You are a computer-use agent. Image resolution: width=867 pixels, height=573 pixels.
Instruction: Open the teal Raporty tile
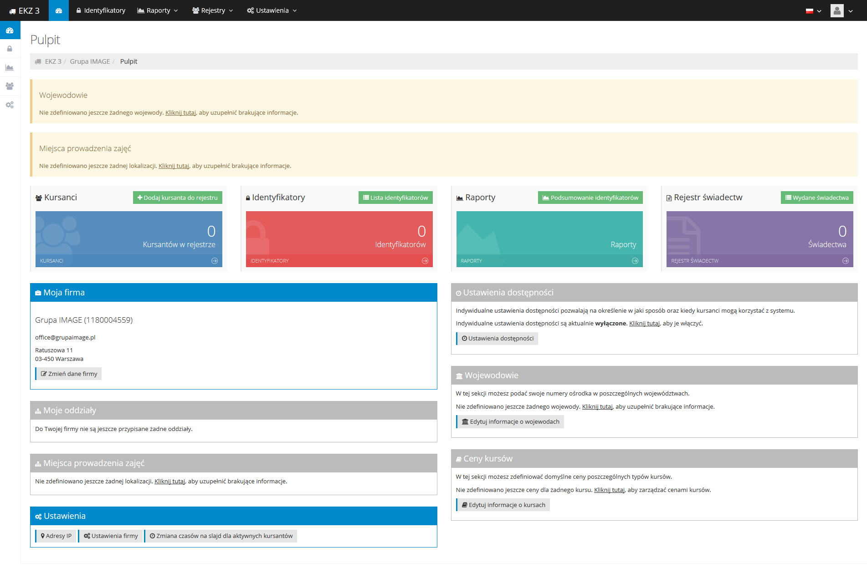click(x=549, y=239)
